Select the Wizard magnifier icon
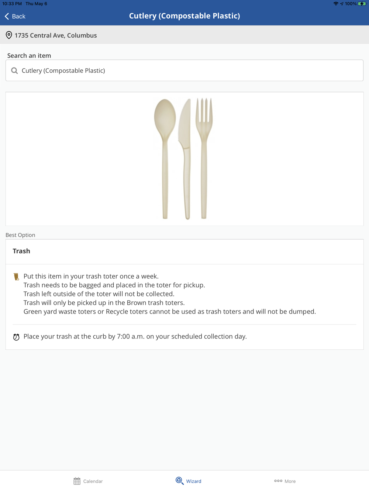The image size is (369, 492). point(179,481)
